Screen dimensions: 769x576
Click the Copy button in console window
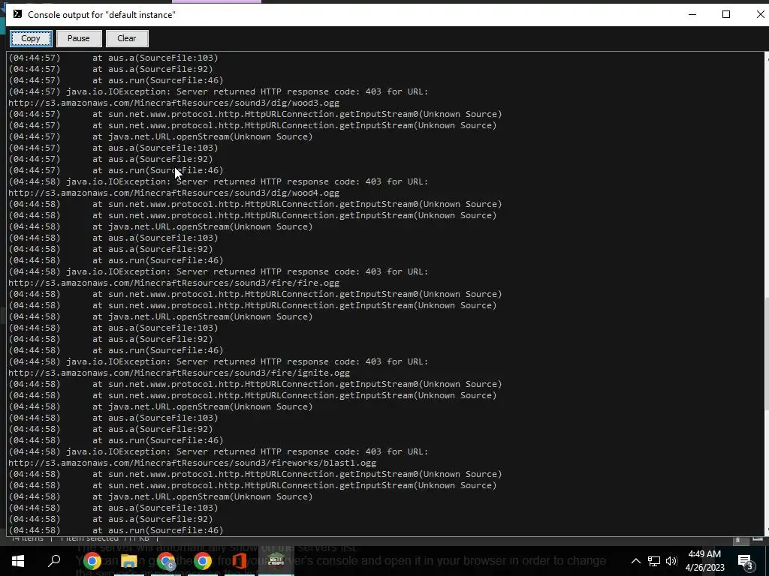tap(31, 38)
